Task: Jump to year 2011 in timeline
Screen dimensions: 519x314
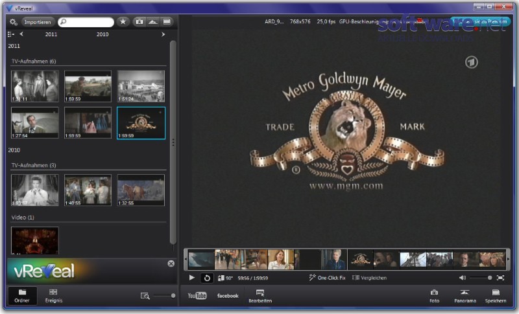Action: coord(51,34)
